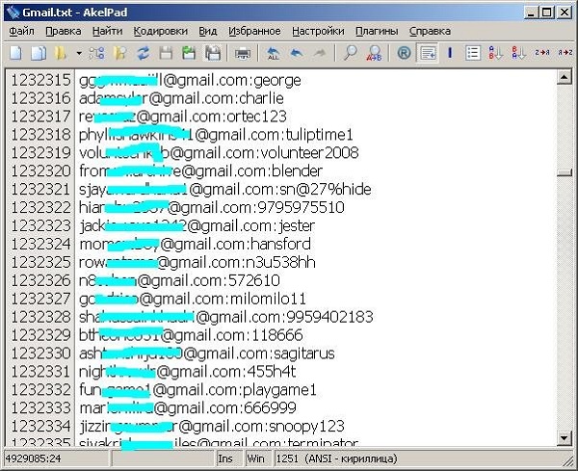Click line number 1232315 in the margin
This screenshot has height=471, width=578.
click(40, 80)
